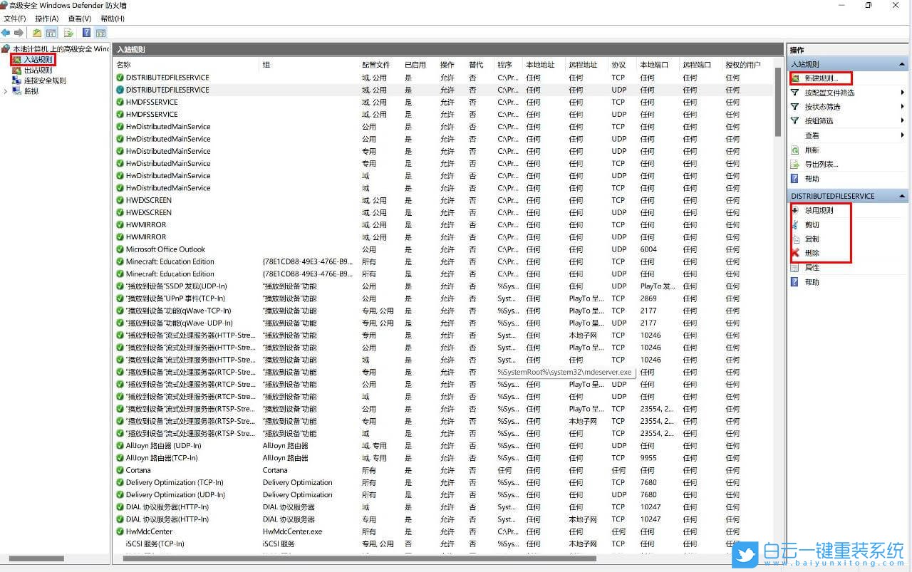Screen dimensions: 912x572
Task: Click the blue Help toolbar icon
Action: (86, 33)
